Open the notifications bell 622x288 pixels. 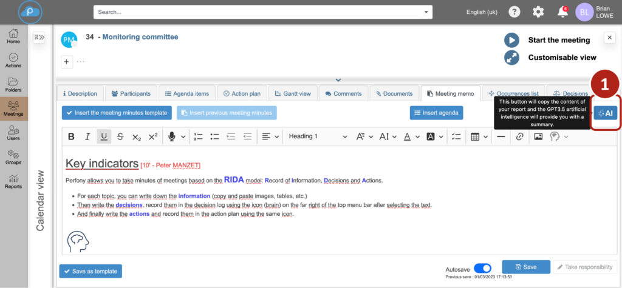[x=562, y=12]
